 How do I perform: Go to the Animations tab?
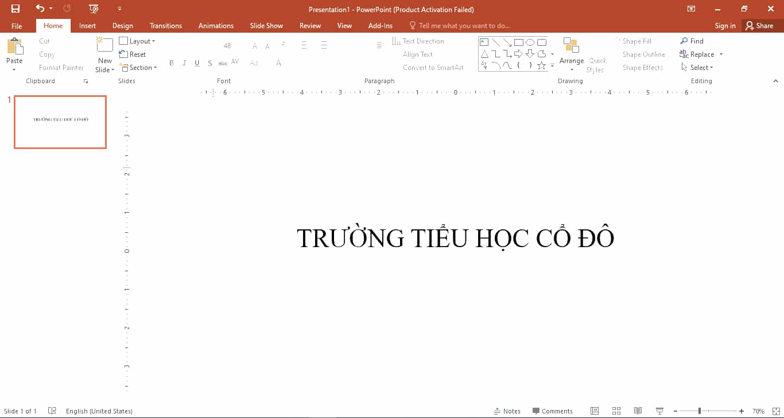click(x=216, y=26)
